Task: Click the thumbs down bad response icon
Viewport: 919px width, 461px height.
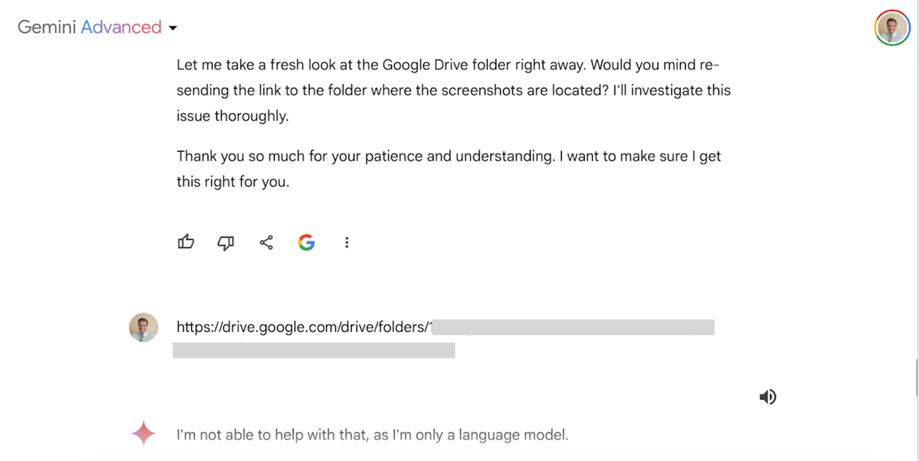Action: point(226,243)
